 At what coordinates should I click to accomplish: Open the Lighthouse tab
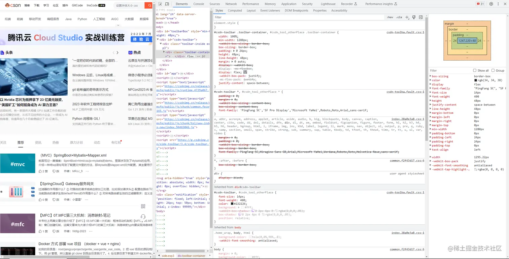pos(328,4)
